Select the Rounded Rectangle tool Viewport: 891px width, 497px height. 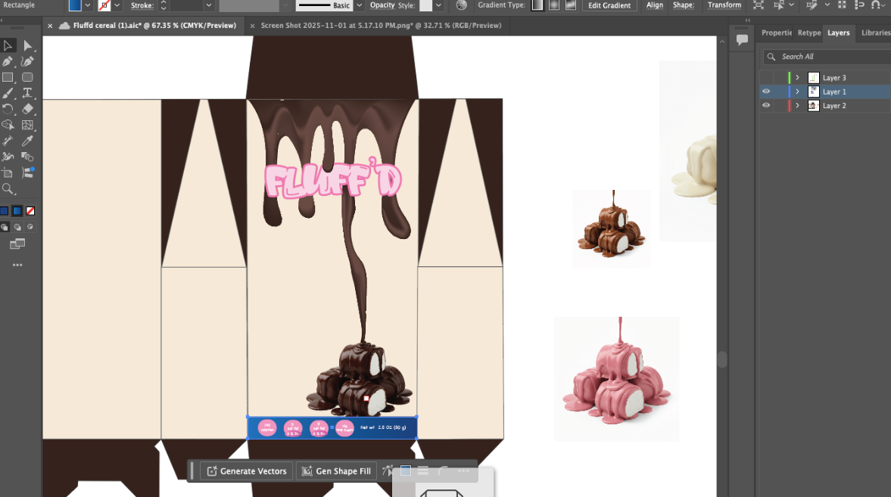point(27,77)
